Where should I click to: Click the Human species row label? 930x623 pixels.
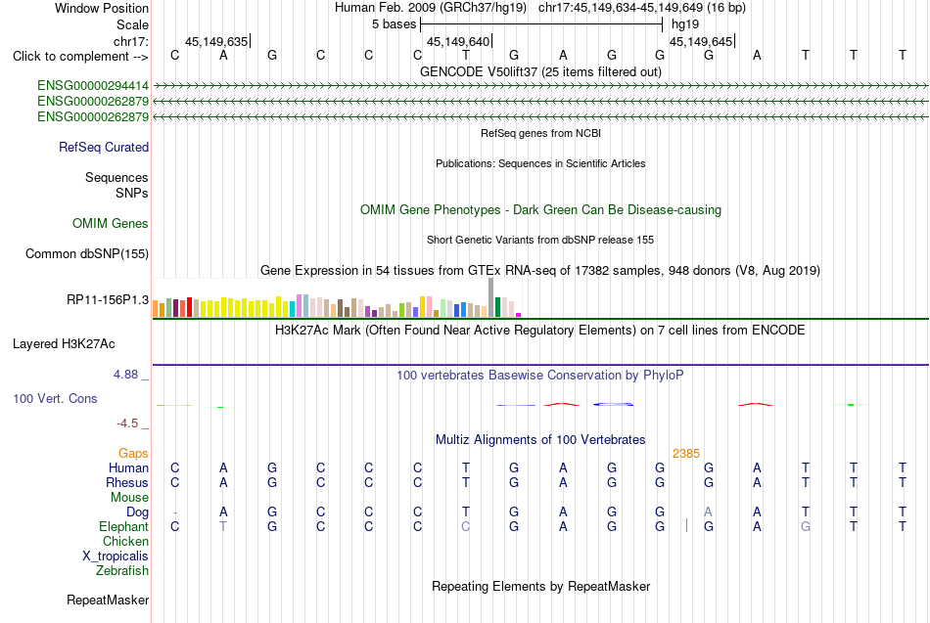[x=128, y=467]
